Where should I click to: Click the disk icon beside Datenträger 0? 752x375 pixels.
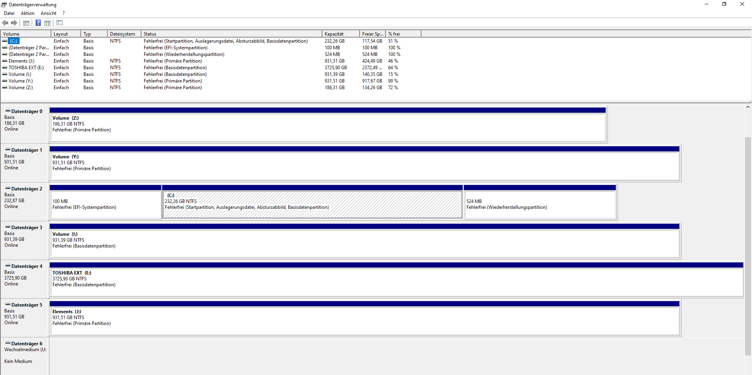click(7, 111)
